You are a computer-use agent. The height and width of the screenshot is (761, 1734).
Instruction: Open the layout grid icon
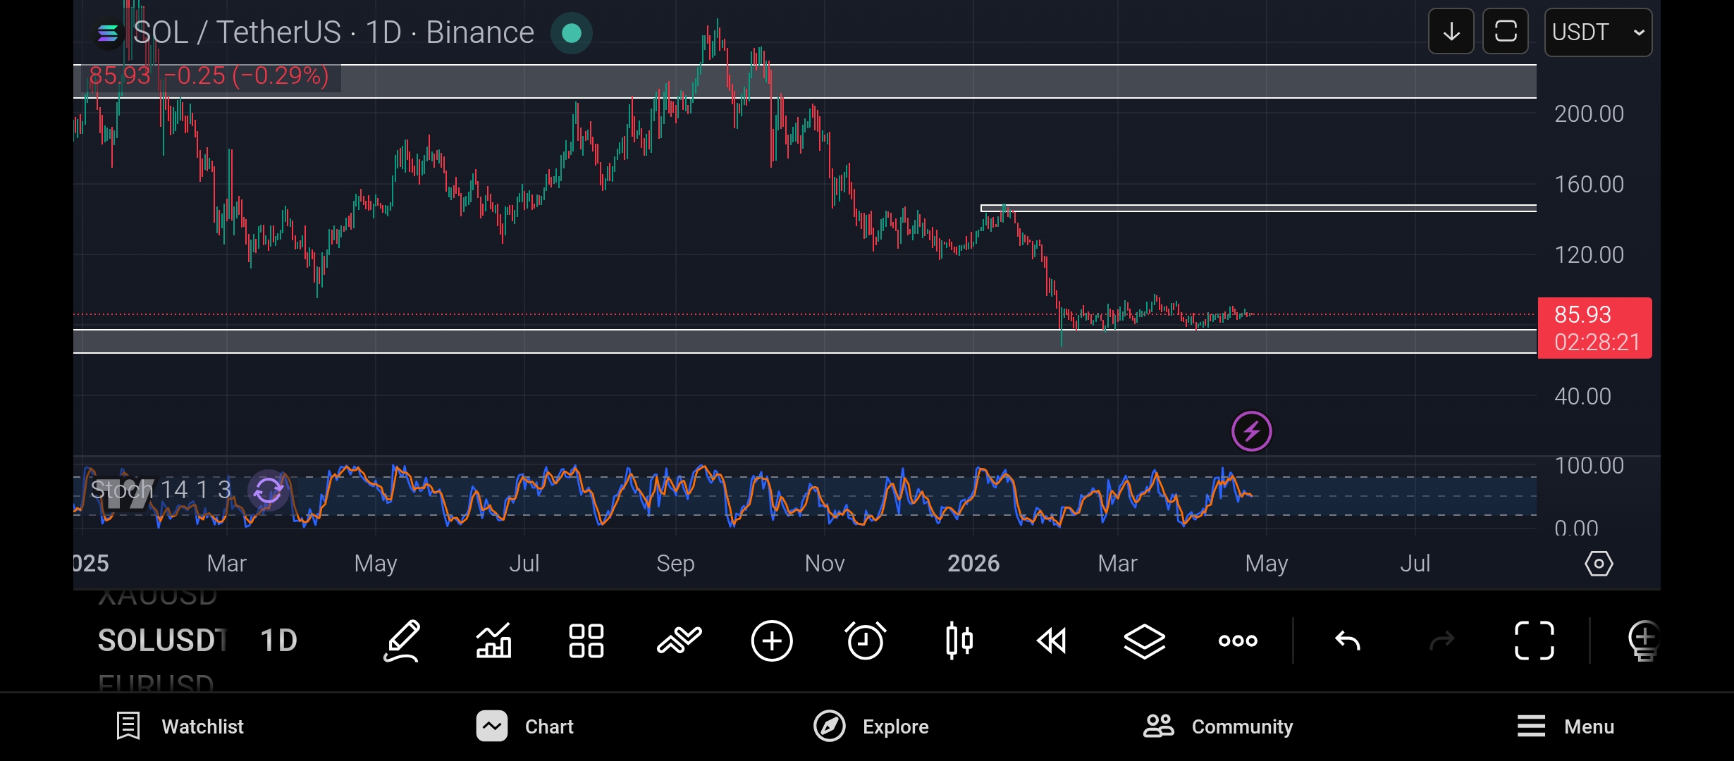tap(586, 641)
